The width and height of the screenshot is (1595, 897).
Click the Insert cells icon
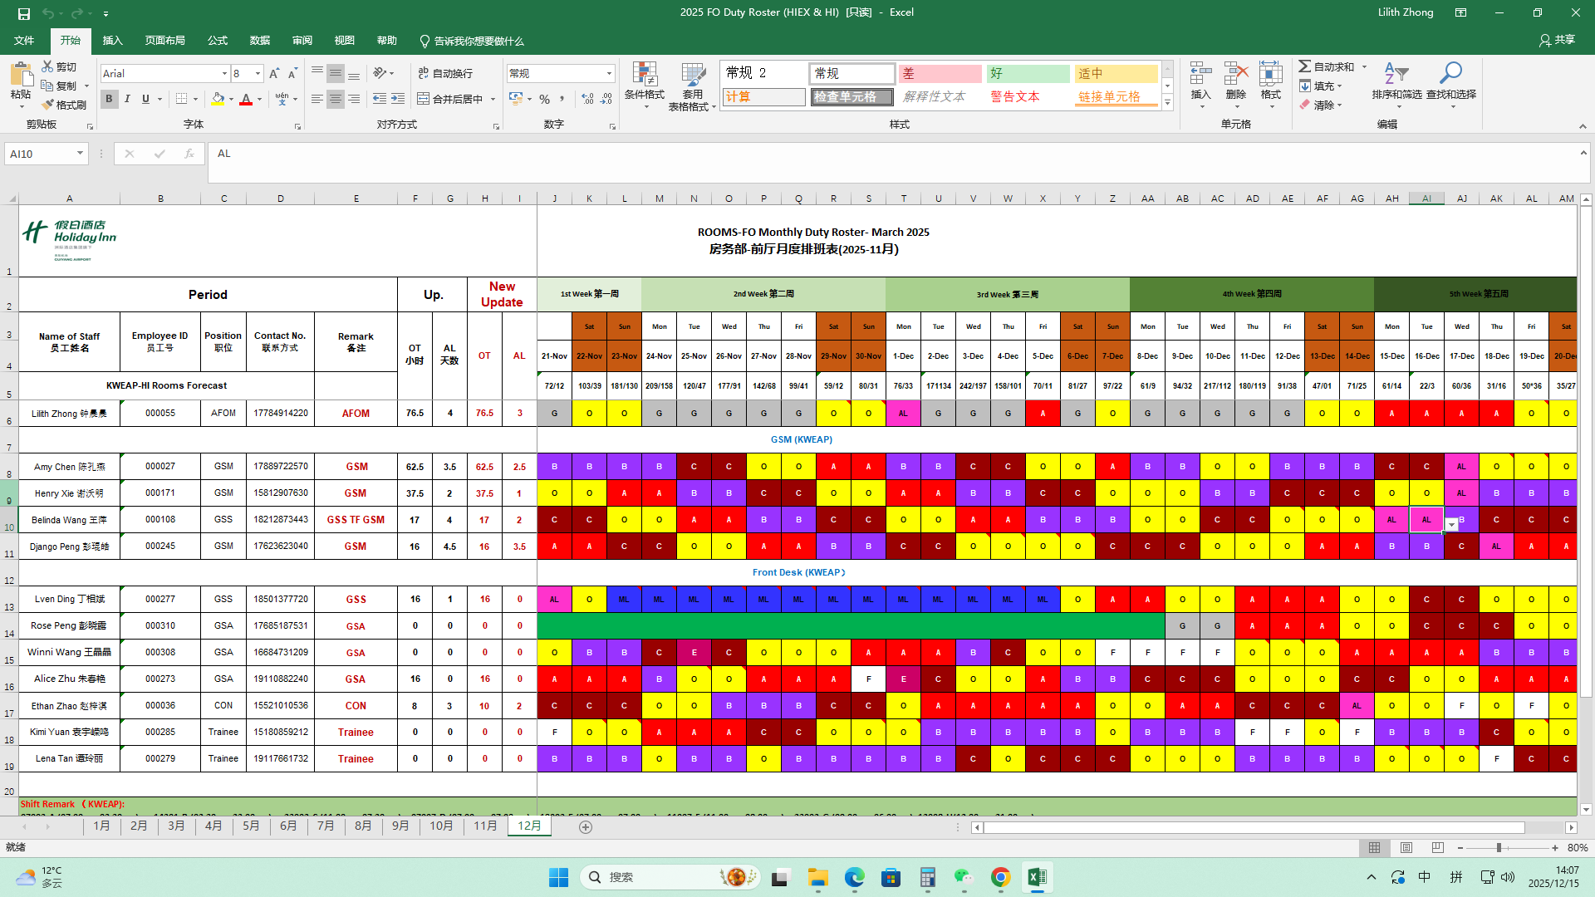pyautogui.click(x=1200, y=75)
